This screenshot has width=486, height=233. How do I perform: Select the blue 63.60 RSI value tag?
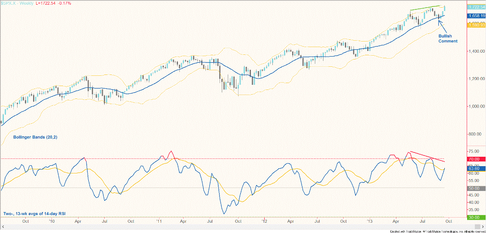pyautogui.click(x=476, y=169)
